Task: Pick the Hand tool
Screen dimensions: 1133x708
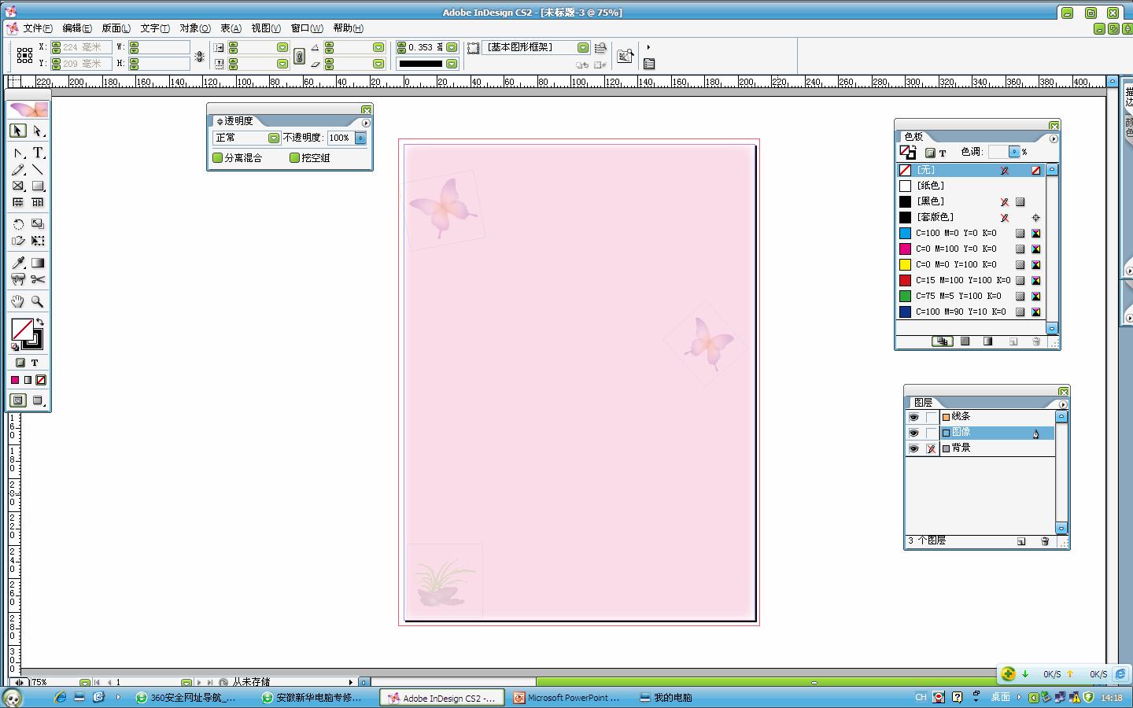Action: 18,301
